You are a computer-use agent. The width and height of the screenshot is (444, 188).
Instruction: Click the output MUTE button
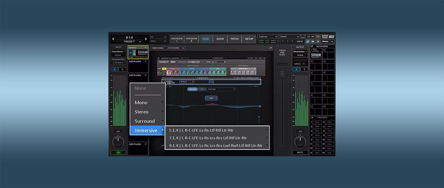pyautogui.click(x=301, y=153)
